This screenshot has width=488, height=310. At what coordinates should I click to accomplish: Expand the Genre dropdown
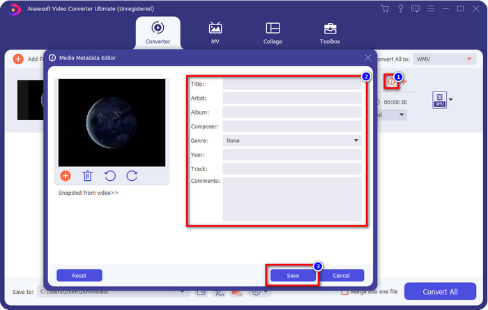pos(291,140)
